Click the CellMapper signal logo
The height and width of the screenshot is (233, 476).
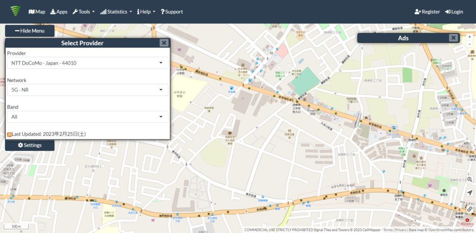(x=16, y=11)
